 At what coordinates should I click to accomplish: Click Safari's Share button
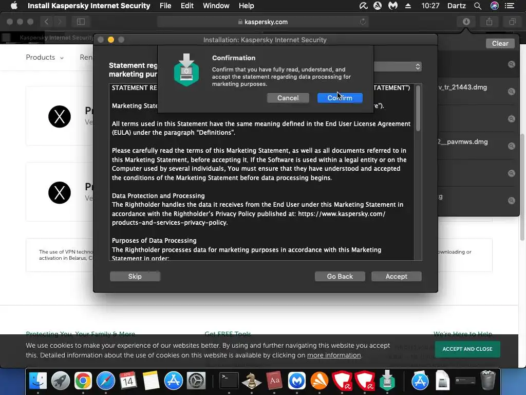coord(489,22)
